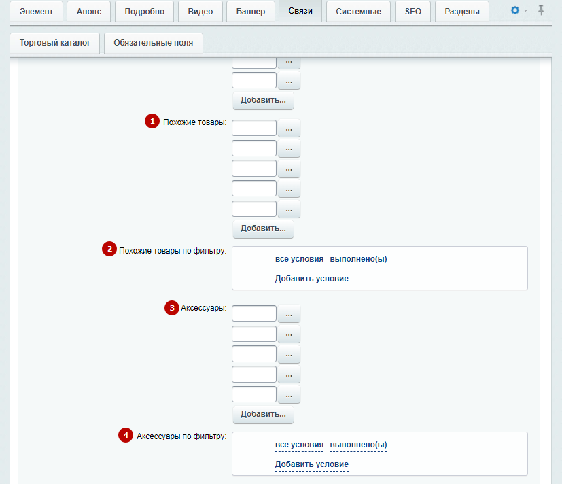This screenshot has width=562, height=484.
Task: Click 'Добавить условие' in Аксессуары по фильтру
Action: click(312, 465)
